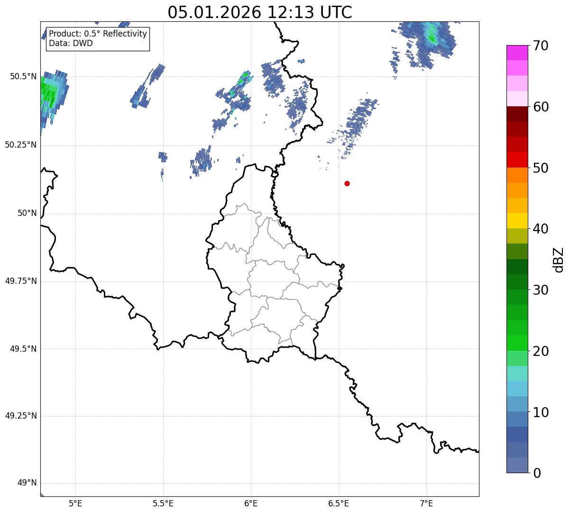Click the longitude label 7°E
Viewport: 570px width, 513px height.
click(x=426, y=503)
